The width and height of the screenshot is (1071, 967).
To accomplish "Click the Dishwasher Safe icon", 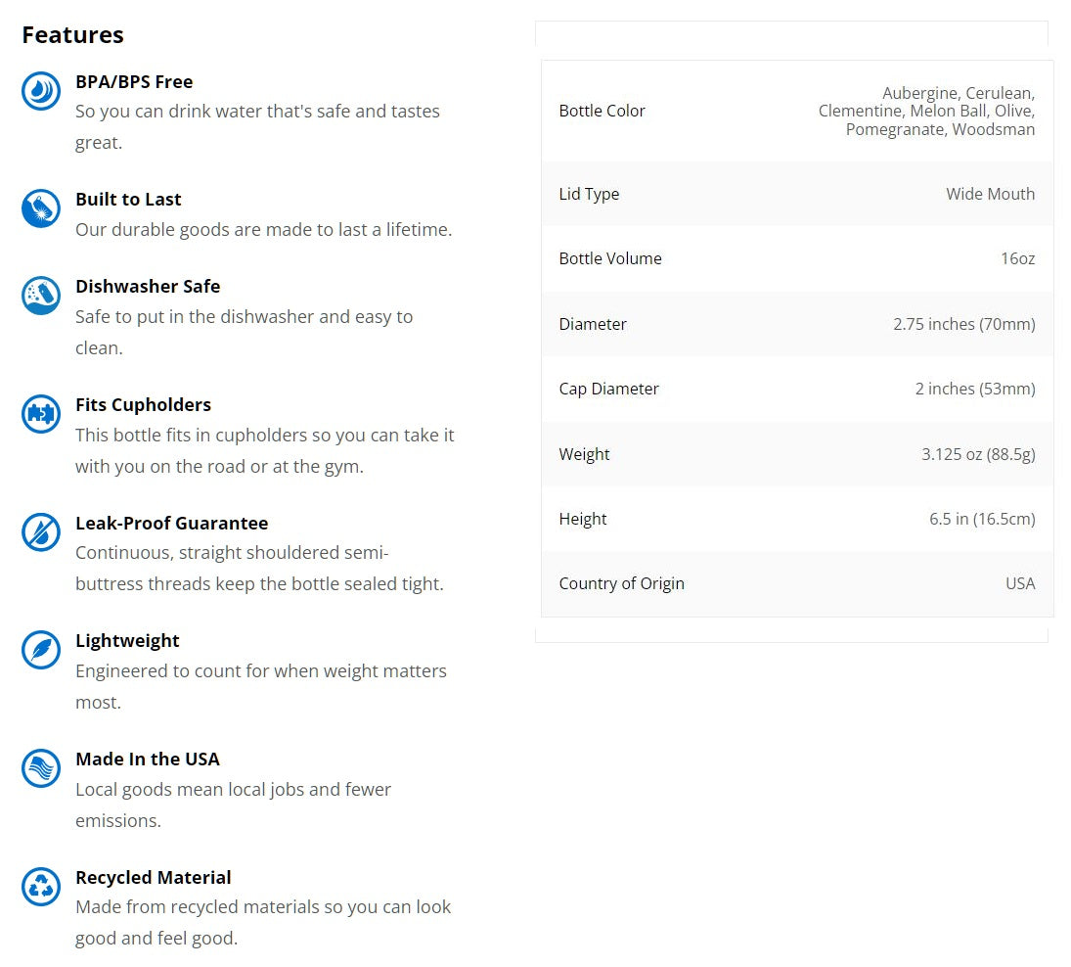I will (41, 296).
